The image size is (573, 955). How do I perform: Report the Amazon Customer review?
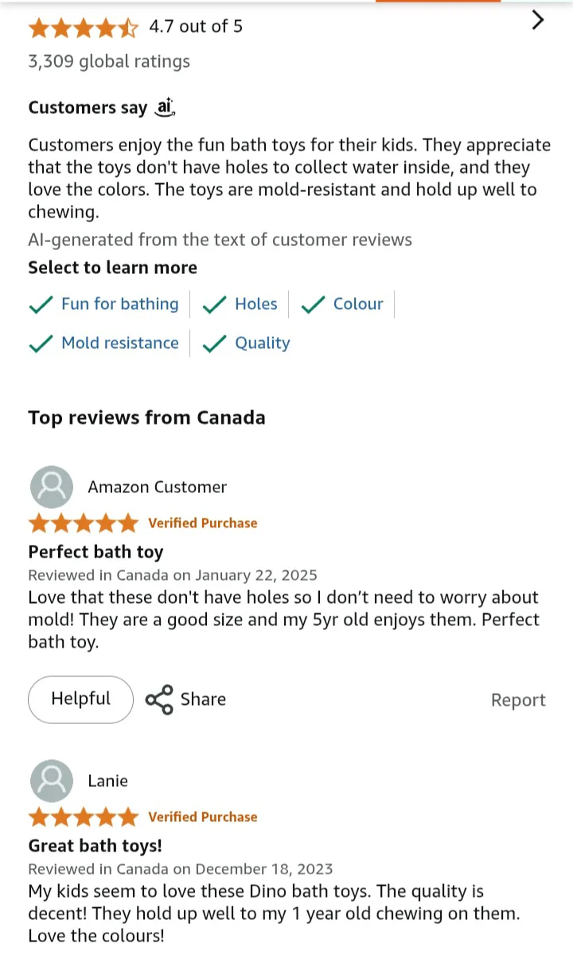[x=518, y=700]
